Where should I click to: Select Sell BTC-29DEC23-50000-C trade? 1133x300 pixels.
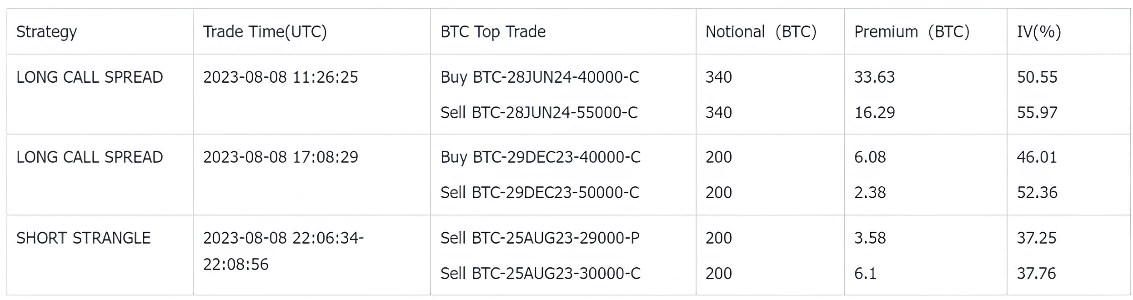(540, 192)
